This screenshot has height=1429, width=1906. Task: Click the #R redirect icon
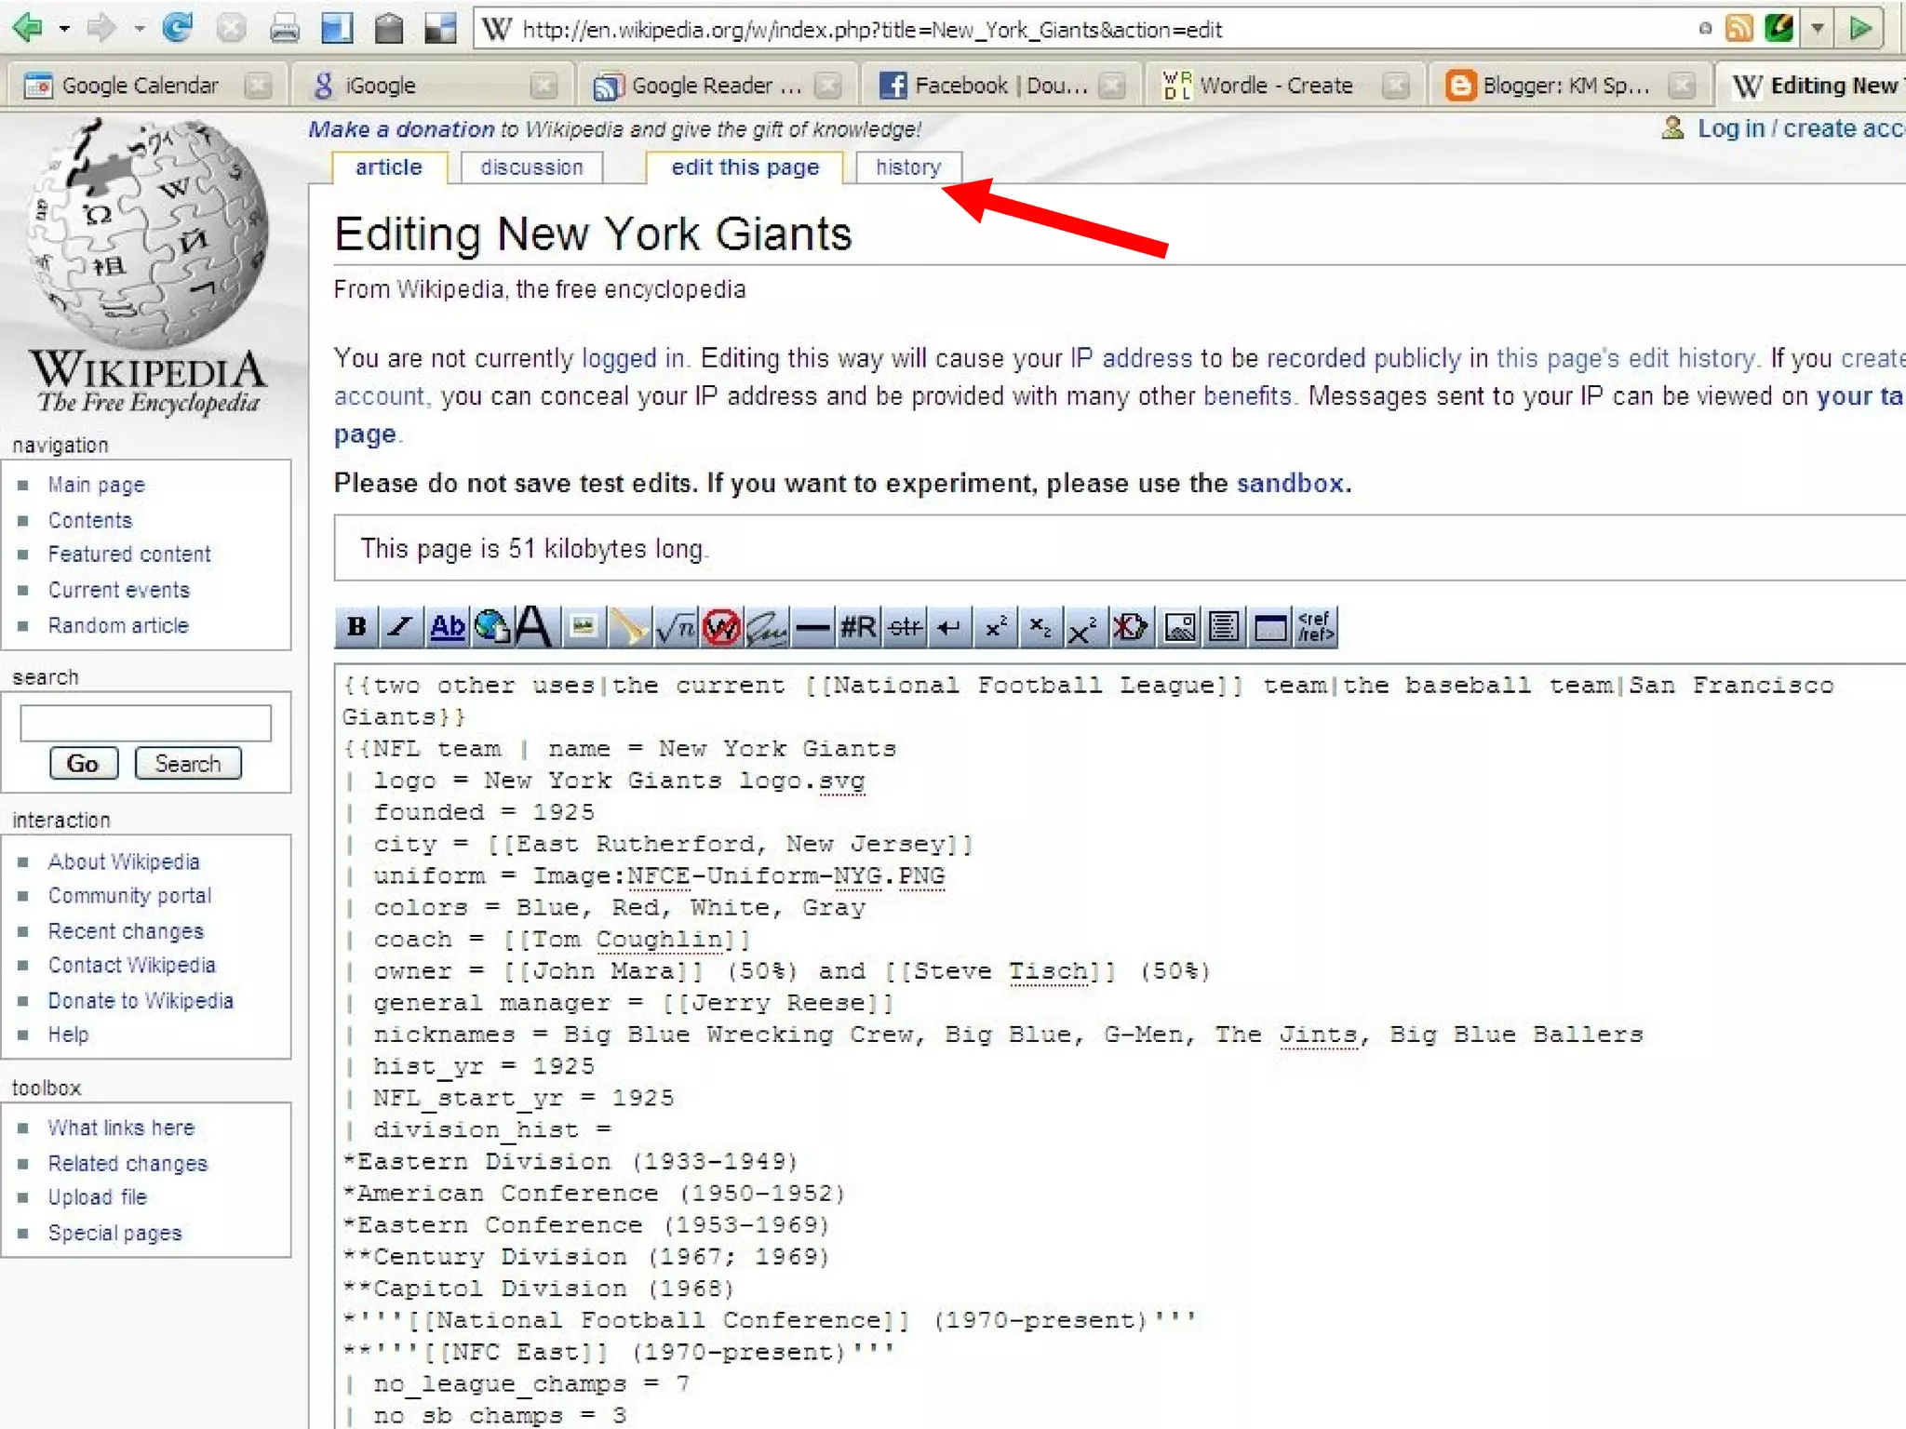[858, 627]
